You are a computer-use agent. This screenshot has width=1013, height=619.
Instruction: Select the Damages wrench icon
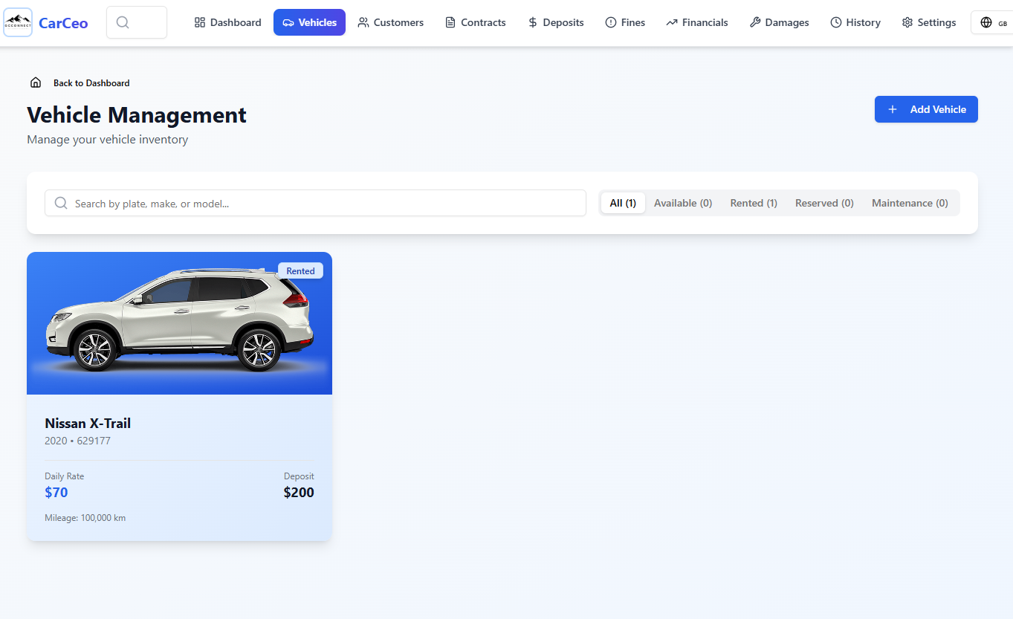pos(754,22)
